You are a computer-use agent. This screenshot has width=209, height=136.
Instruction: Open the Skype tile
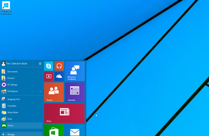click(x=49, y=66)
